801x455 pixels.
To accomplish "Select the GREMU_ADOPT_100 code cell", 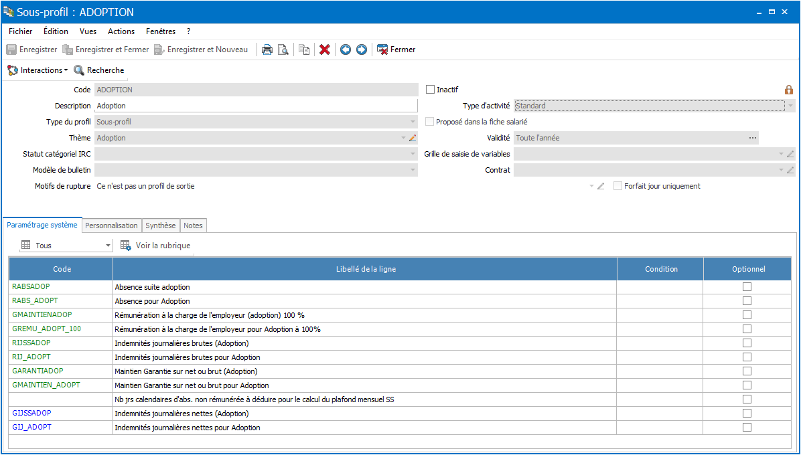I will point(62,329).
